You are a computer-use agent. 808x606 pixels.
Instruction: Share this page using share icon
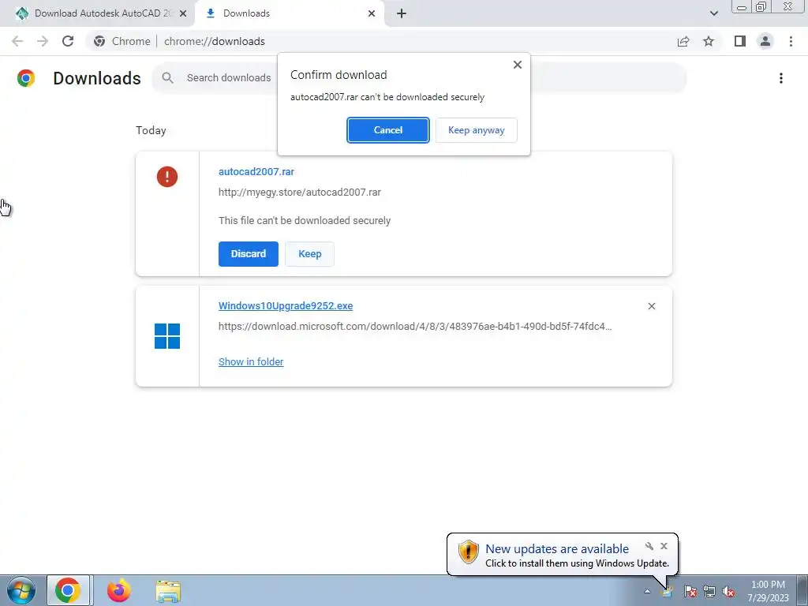point(683,41)
